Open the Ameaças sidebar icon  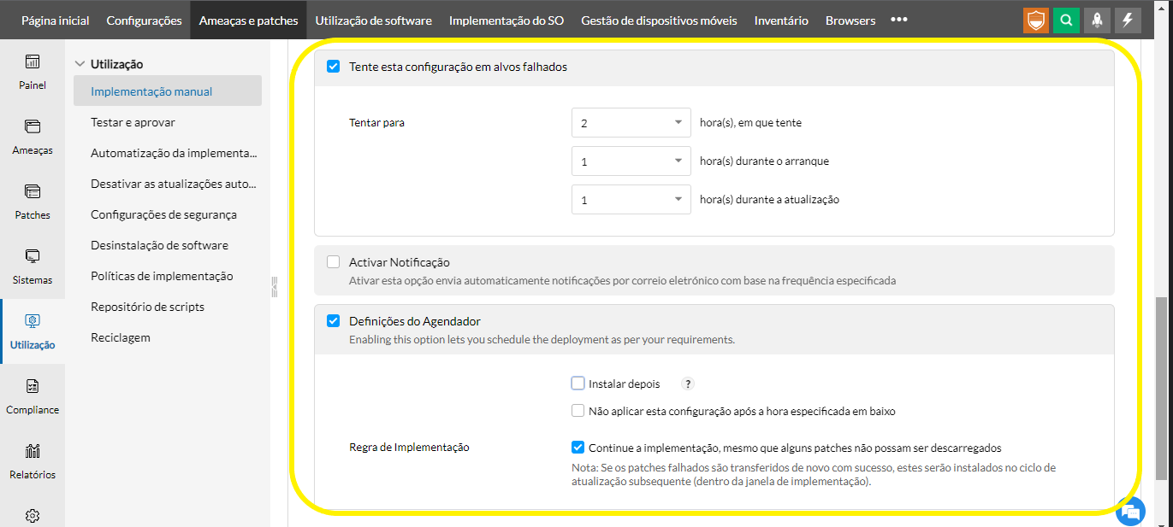tap(33, 136)
